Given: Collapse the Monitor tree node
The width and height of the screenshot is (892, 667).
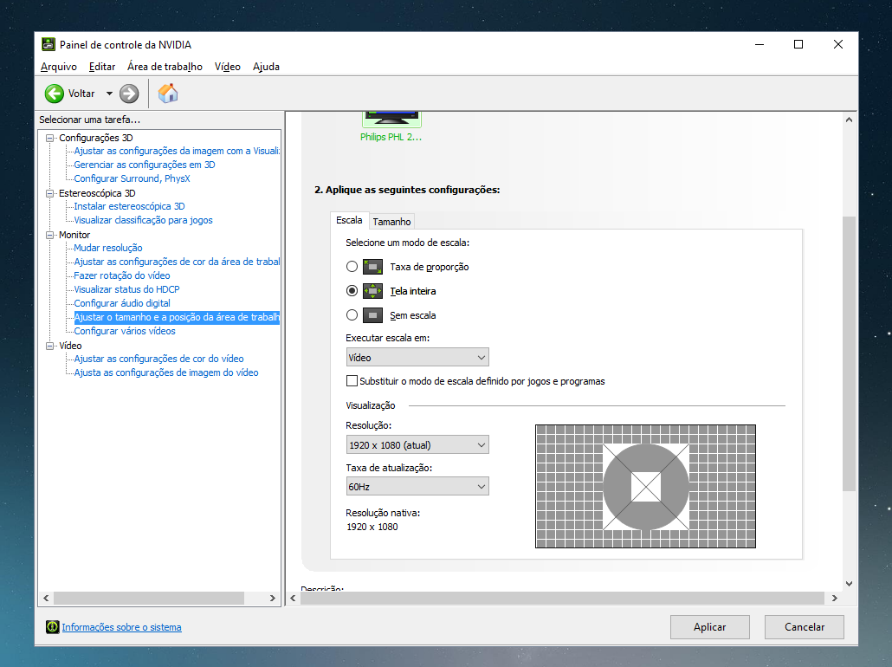Looking at the screenshot, I should coord(49,235).
